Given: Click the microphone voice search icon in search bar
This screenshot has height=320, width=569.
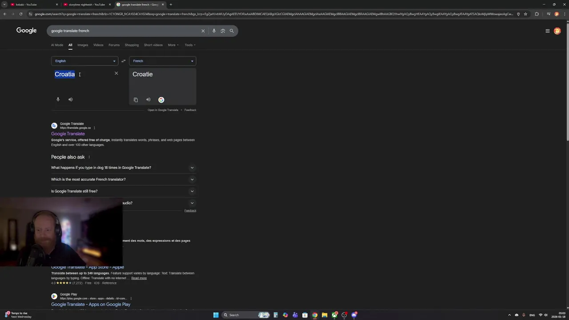Looking at the screenshot, I should 214,31.
